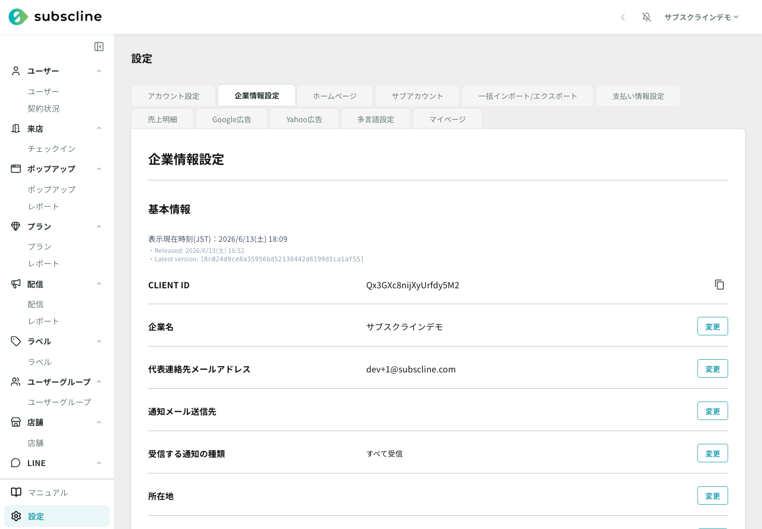Click the 設定 gear icon
This screenshot has width=762, height=529.
(16, 516)
